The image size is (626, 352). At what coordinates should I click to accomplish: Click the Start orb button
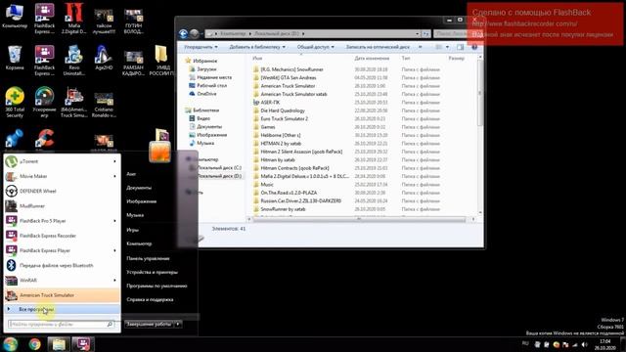point(11,344)
